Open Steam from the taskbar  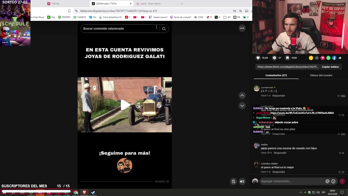click(93, 192)
